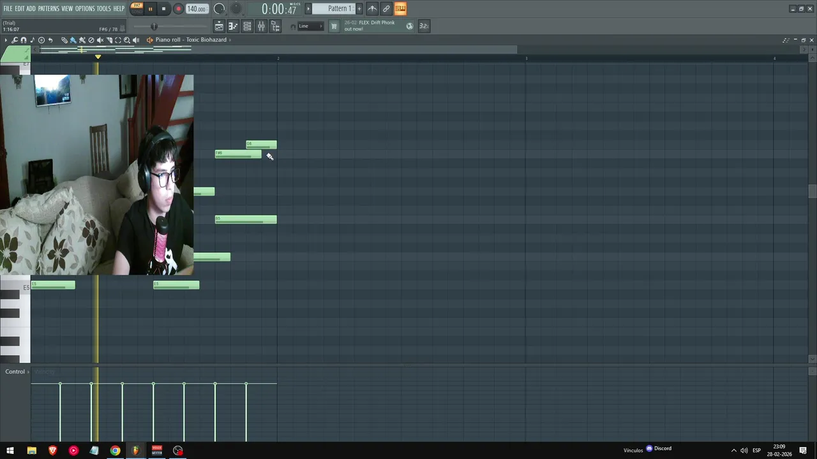Open OBS Studio from the taskbar
Screen dimensions: 817x459
click(178, 451)
